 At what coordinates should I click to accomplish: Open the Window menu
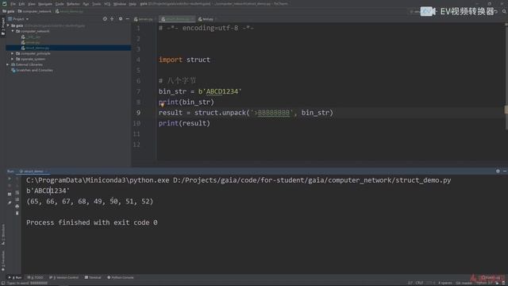120,4
